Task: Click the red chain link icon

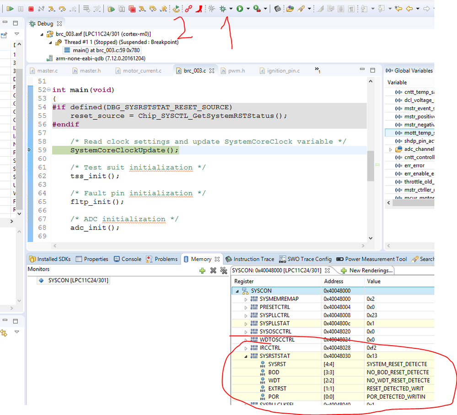Action: tap(188, 9)
